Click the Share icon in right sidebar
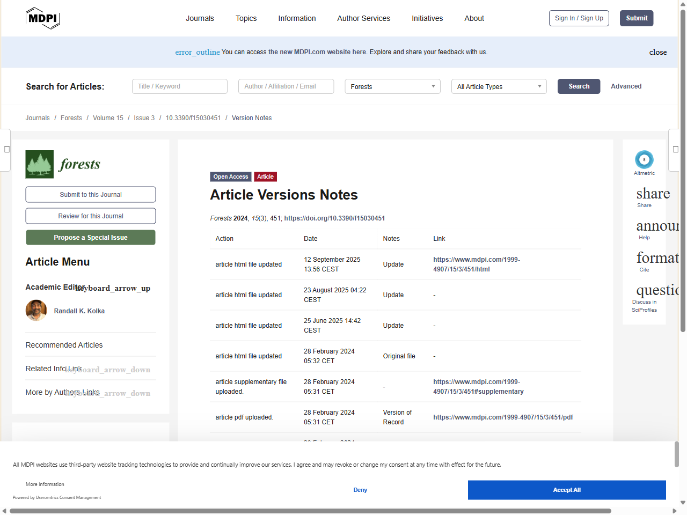 [x=653, y=194]
